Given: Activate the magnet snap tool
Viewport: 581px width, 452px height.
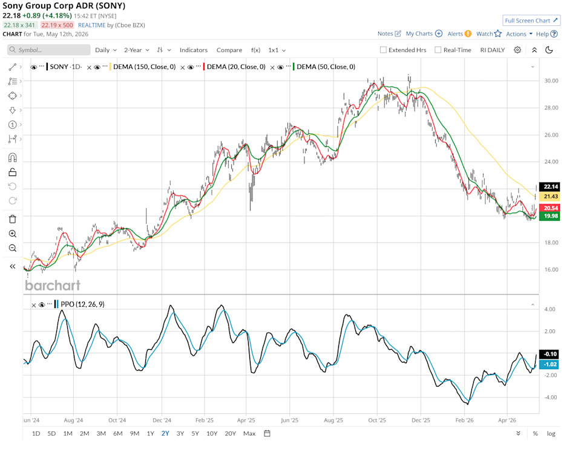Looking at the screenshot, I should click(x=12, y=157).
